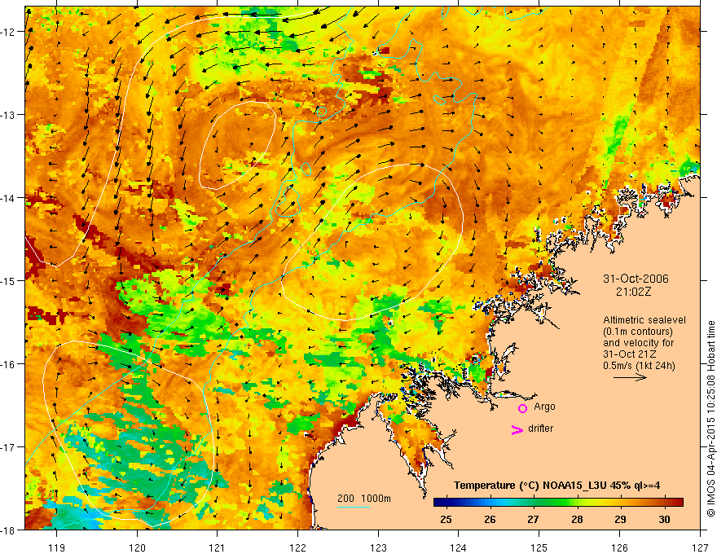Screen dimensions: 717x554
Task: Click the temperature color bar scale
Action: pyautogui.click(x=558, y=503)
